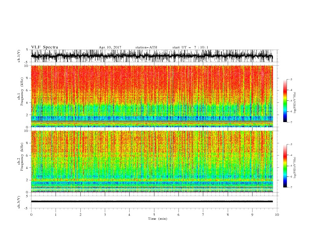The image size is (312, 241).
Task: Click the "-5" tick on ch.3(V) axis
Action: (x=27, y=208)
